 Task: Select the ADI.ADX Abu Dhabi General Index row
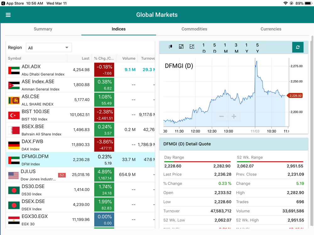pyautogui.click(x=80, y=70)
